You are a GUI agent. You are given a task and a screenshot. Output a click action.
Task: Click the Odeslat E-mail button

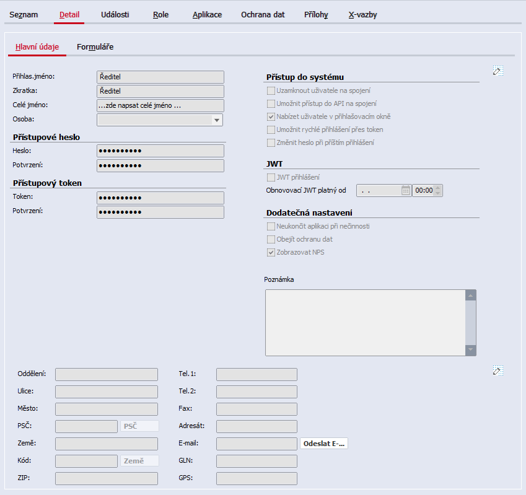coord(324,444)
